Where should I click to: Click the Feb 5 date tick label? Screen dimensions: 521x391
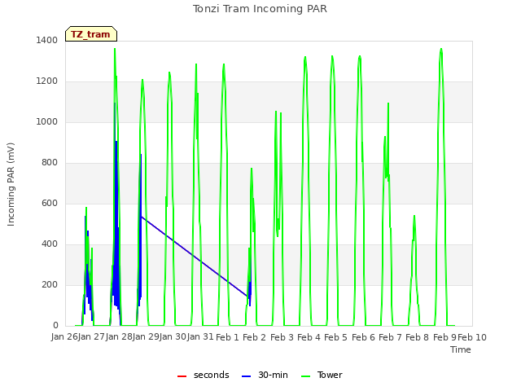click(335, 337)
